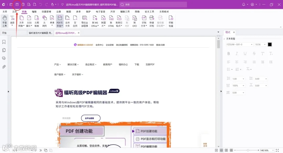
Task: Click the 到 HTML convert icon
Action: point(111,21)
